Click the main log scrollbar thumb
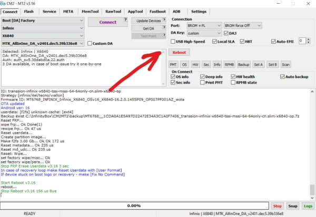 point(312,190)
